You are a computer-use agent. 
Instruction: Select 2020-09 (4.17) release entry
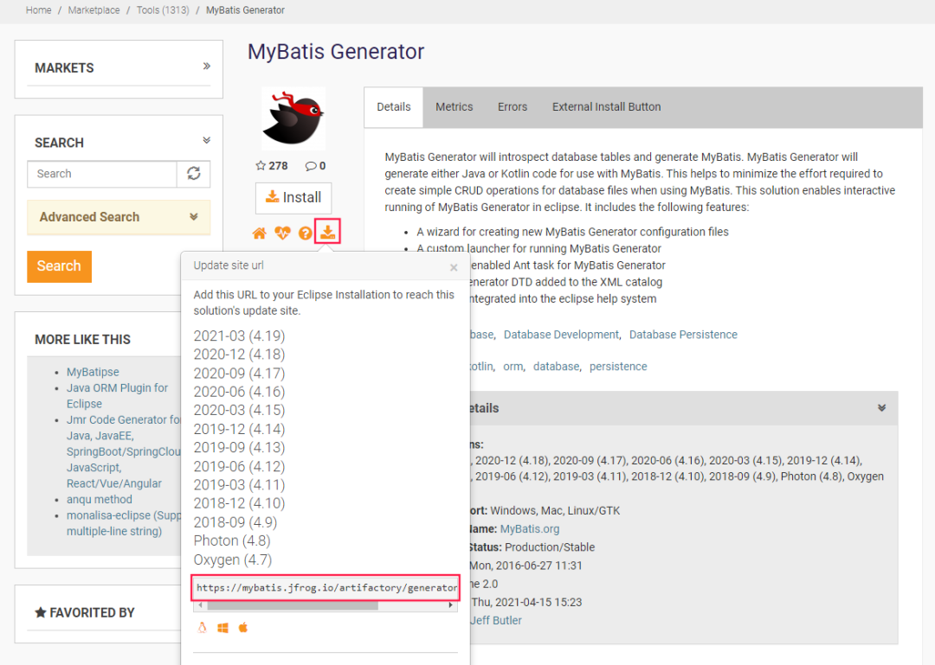tap(239, 373)
